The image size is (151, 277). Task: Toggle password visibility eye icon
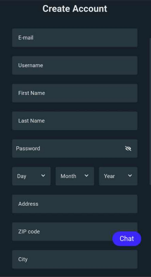click(128, 149)
